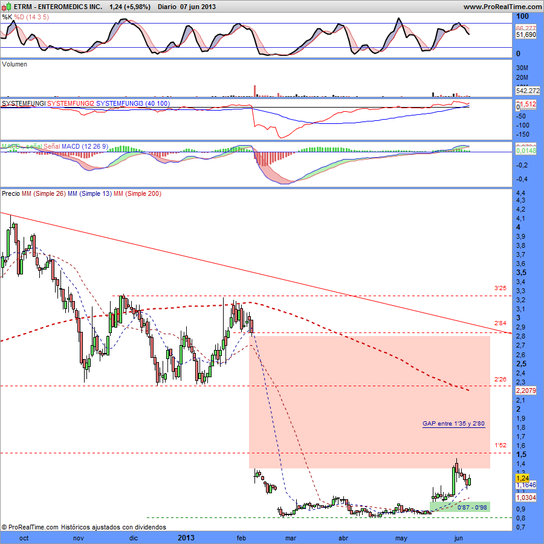Click the 0'87 - 0'98 green zone label
The image size is (544, 544).
point(472,507)
